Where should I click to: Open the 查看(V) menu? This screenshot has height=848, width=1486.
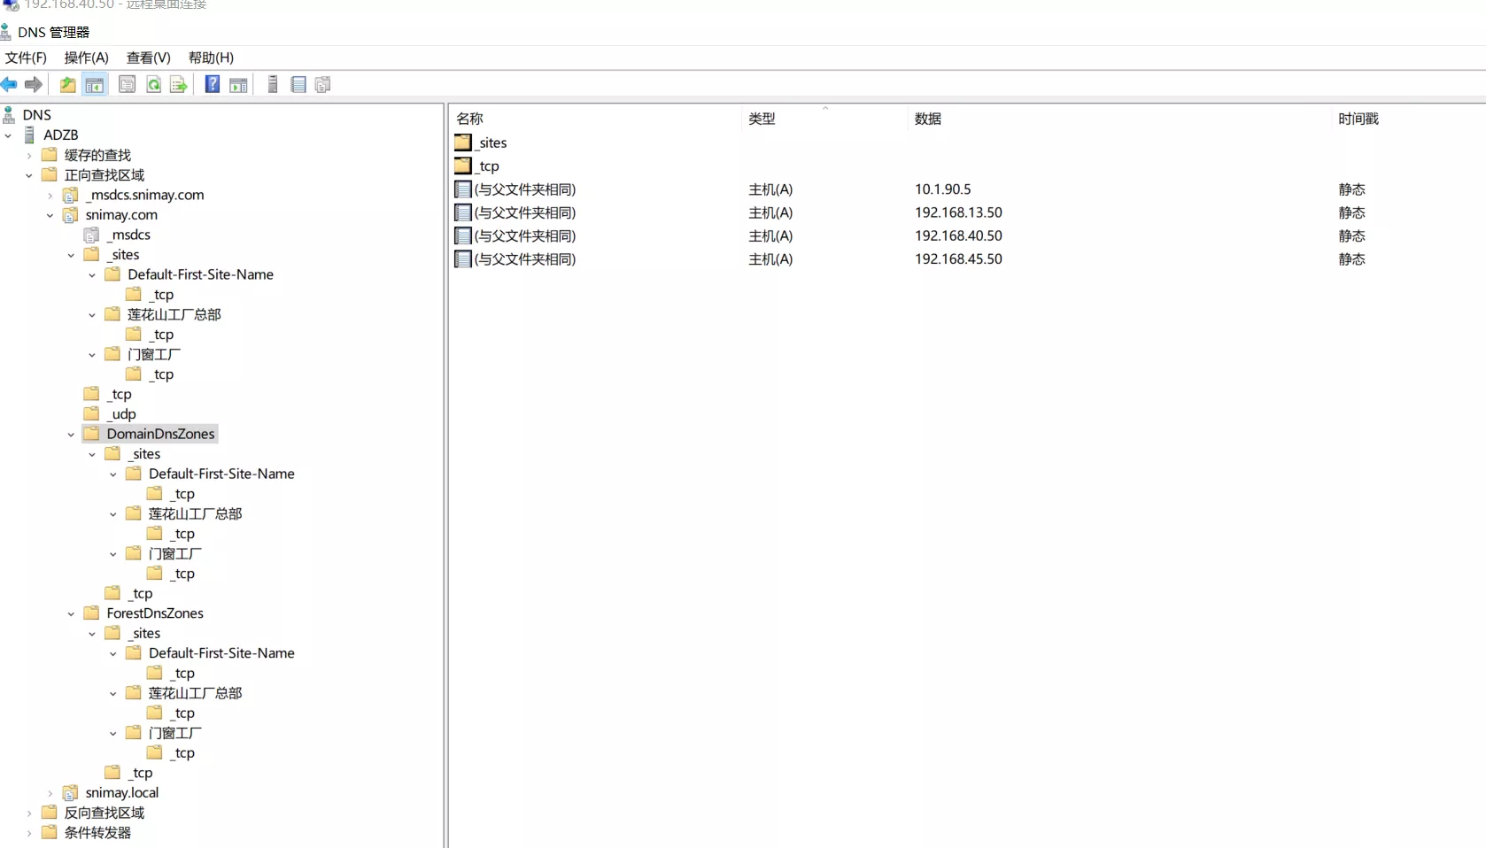point(148,58)
